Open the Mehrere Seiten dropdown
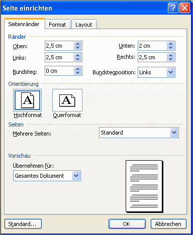The image size is (193, 235). click(174, 133)
